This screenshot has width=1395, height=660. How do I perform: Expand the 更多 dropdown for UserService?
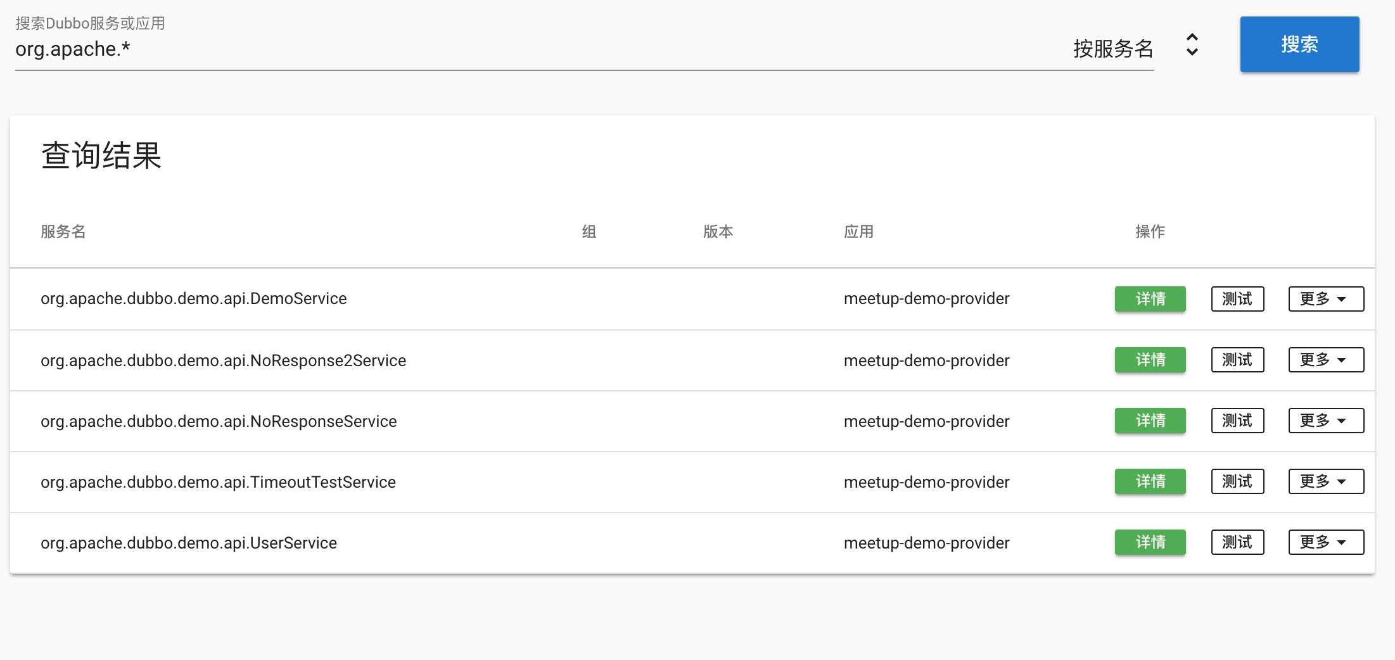pos(1325,542)
